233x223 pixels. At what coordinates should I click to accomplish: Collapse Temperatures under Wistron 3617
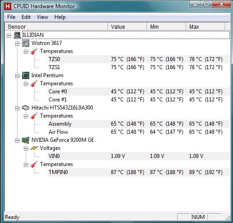point(26,52)
